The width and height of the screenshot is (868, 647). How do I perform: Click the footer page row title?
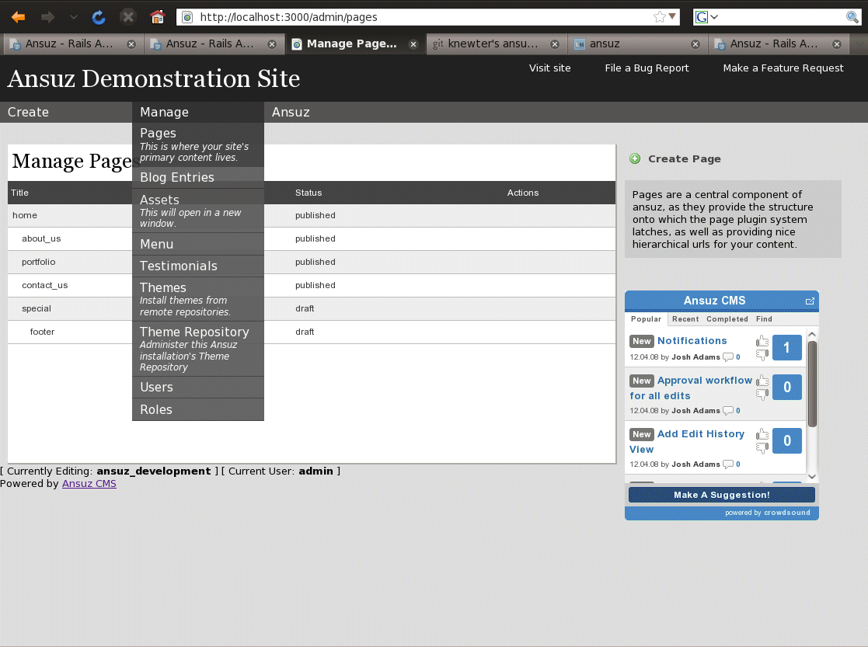[42, 332]
